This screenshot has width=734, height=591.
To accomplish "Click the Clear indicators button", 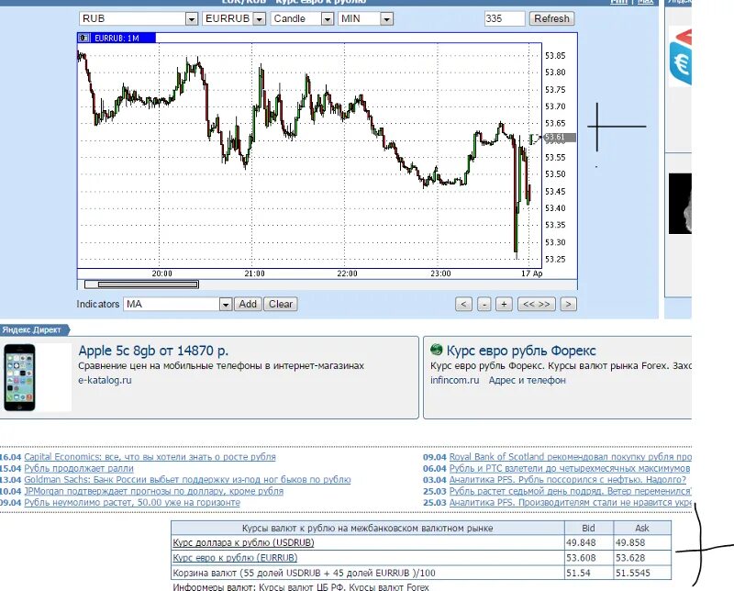I will [281, 304].
